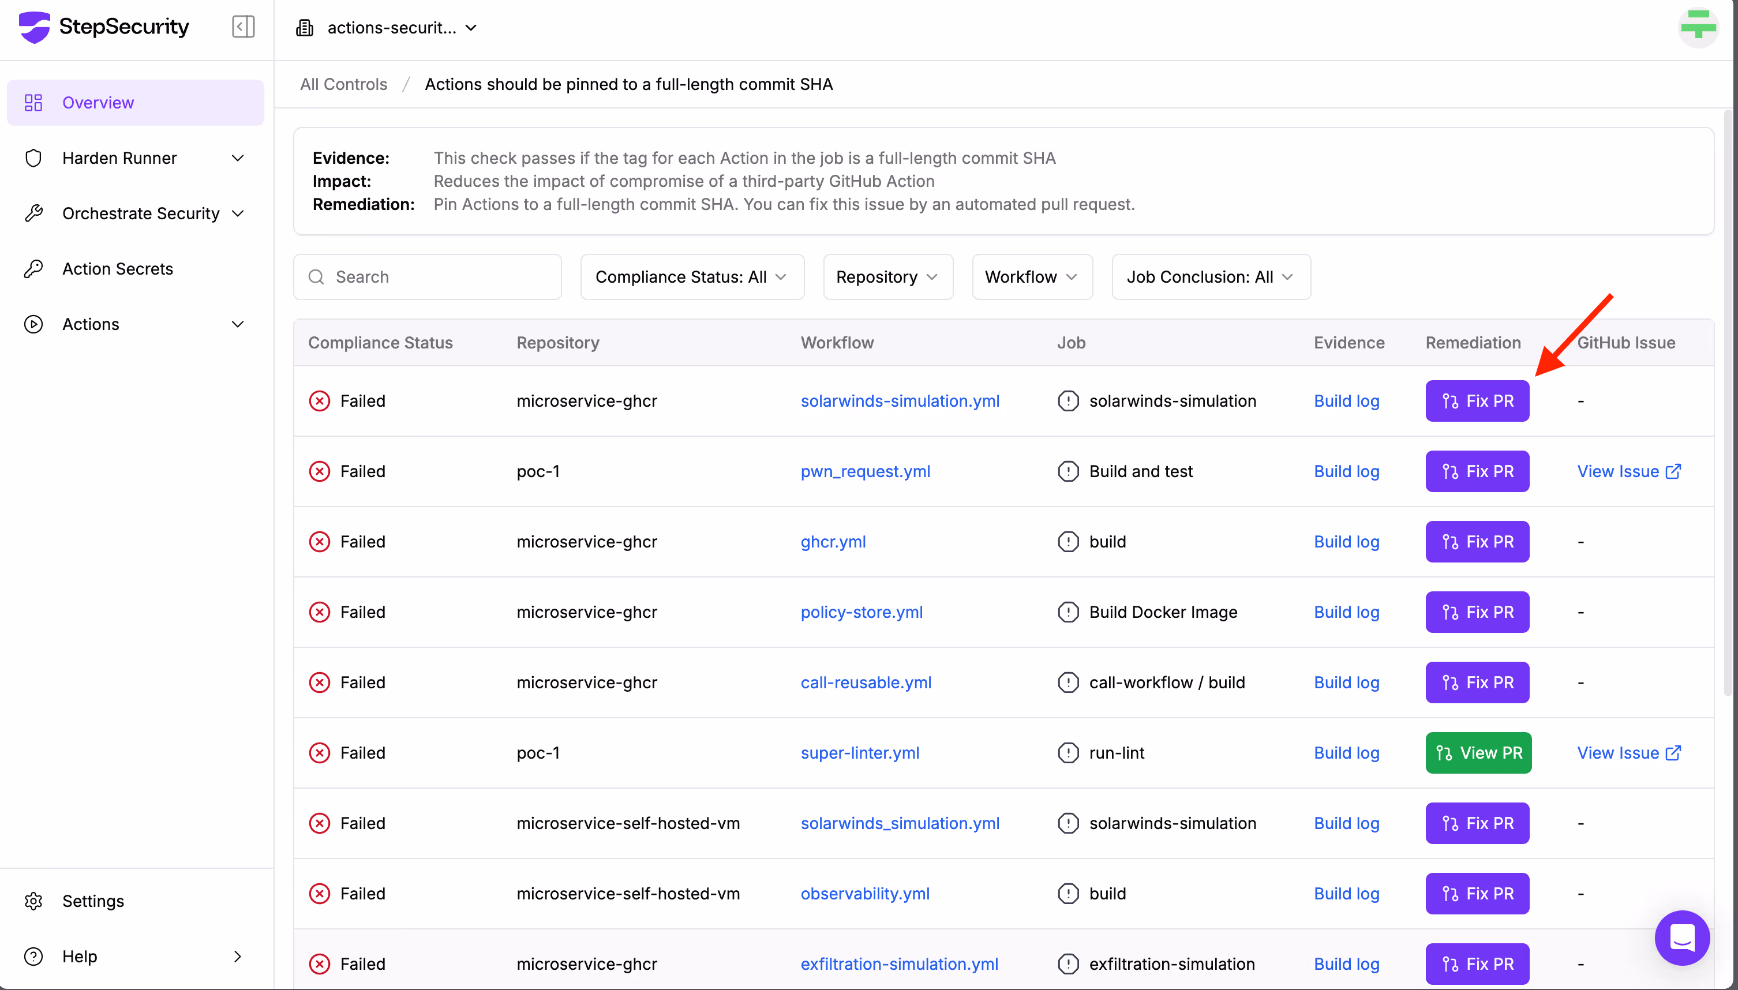The width and height of the screenshot is (1738, 990).
Task: Expand the Help submenu arrow
Action: coord(238,957)
